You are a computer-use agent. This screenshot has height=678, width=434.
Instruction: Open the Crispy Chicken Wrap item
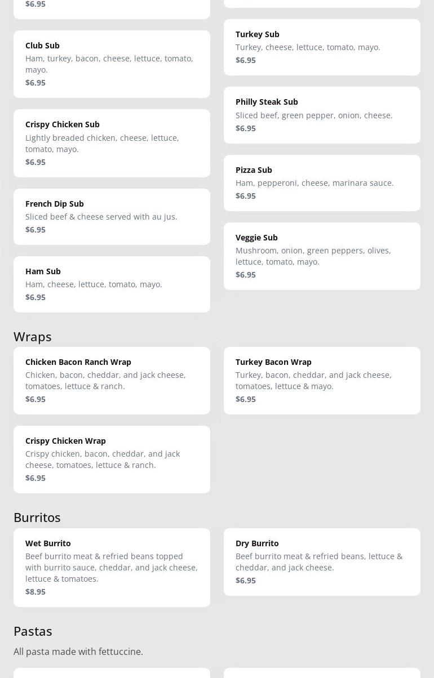pos(112,459)
